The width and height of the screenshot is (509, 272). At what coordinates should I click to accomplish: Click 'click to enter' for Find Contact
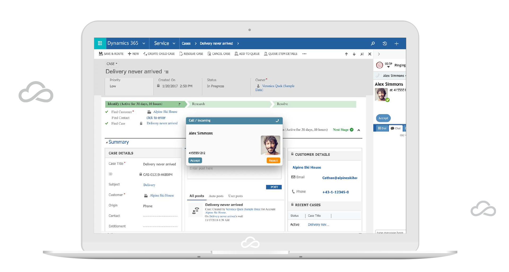click(156, 118)
